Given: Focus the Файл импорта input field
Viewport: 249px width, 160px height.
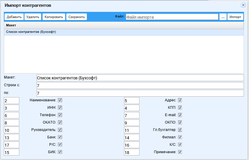Looking at the screenshot, I should pyautogui.click(x=172, y=17).
